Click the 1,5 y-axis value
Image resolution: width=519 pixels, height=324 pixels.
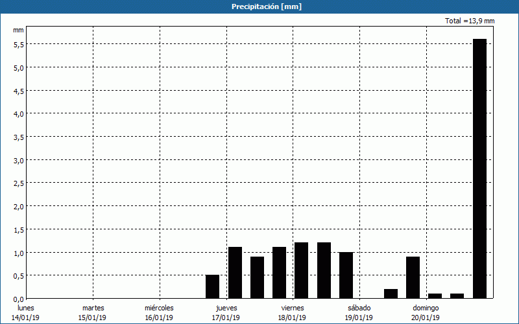point(19,229)
